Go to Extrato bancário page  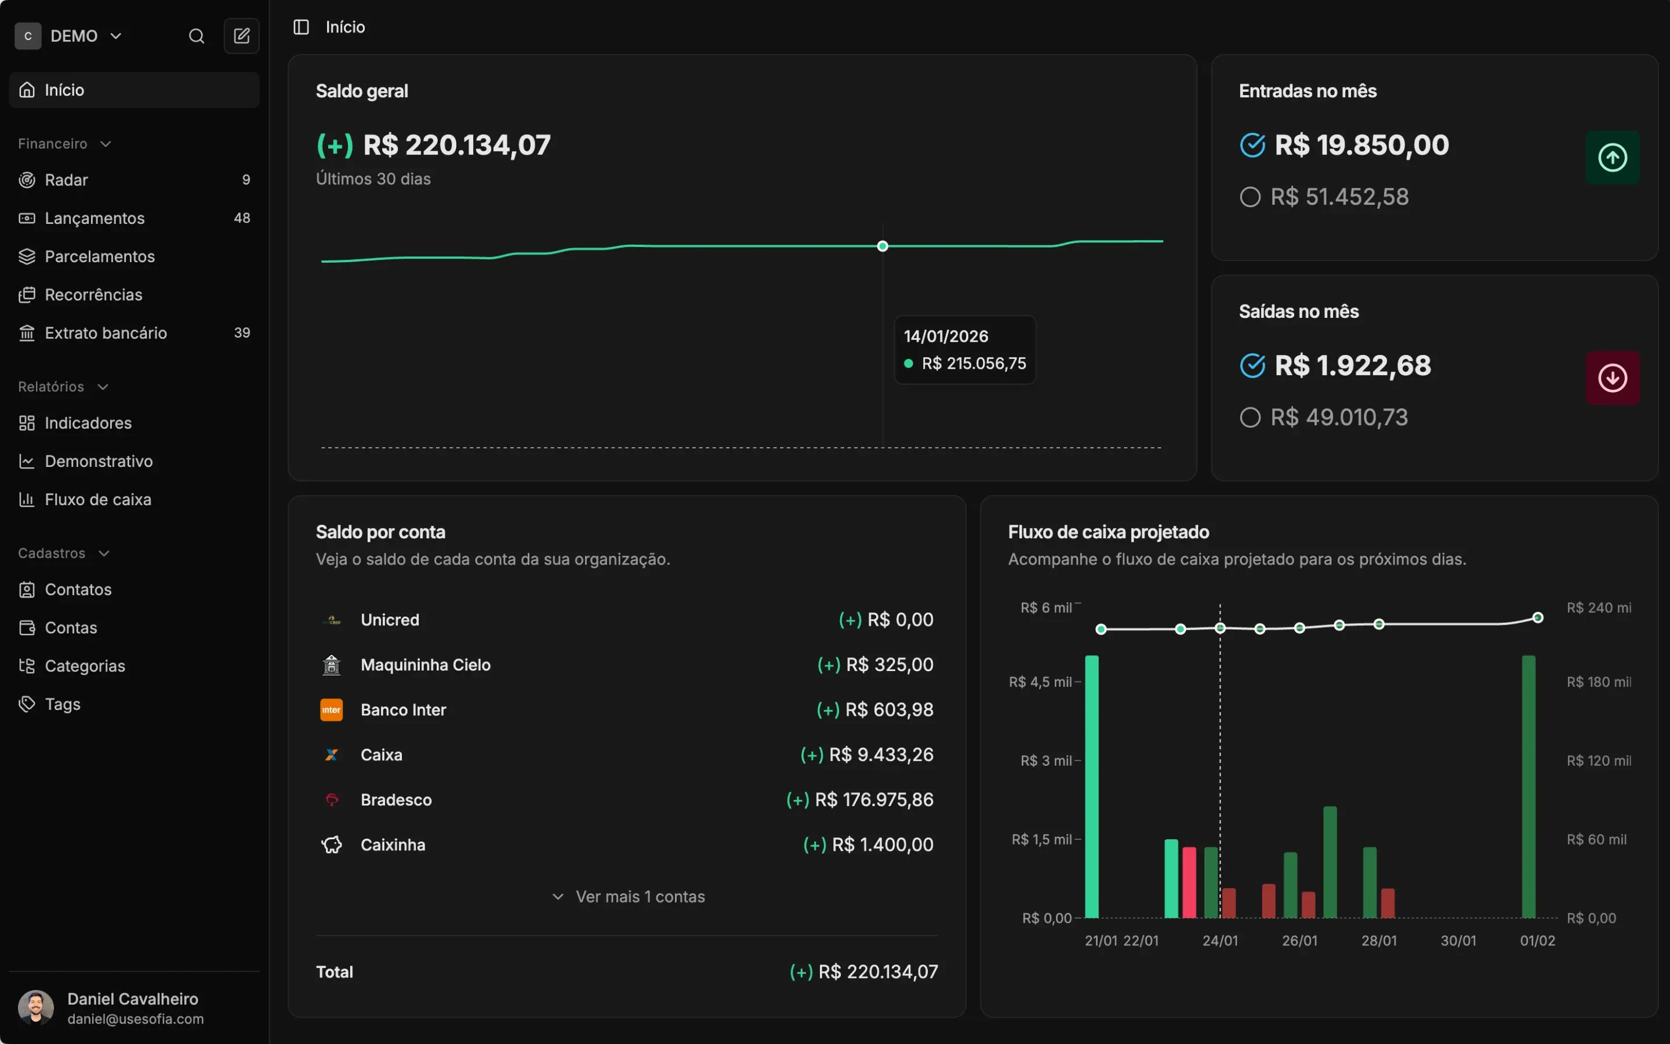tap(106, 333)
